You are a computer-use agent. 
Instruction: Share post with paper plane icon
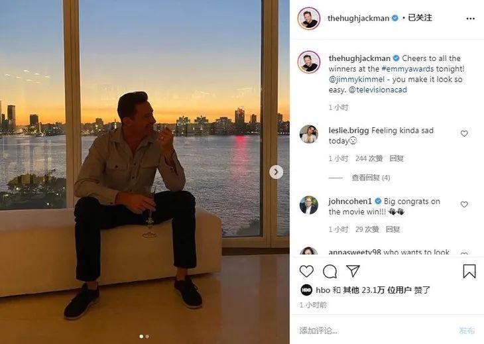(353, 271)
